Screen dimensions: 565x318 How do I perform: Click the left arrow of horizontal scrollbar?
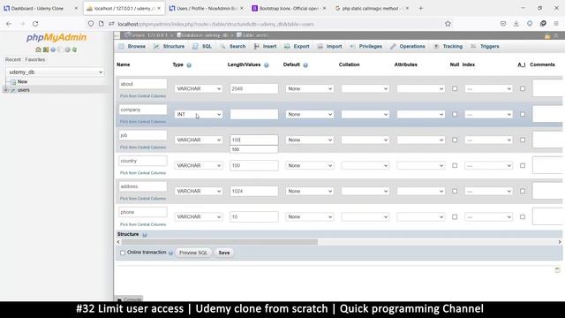118,242
